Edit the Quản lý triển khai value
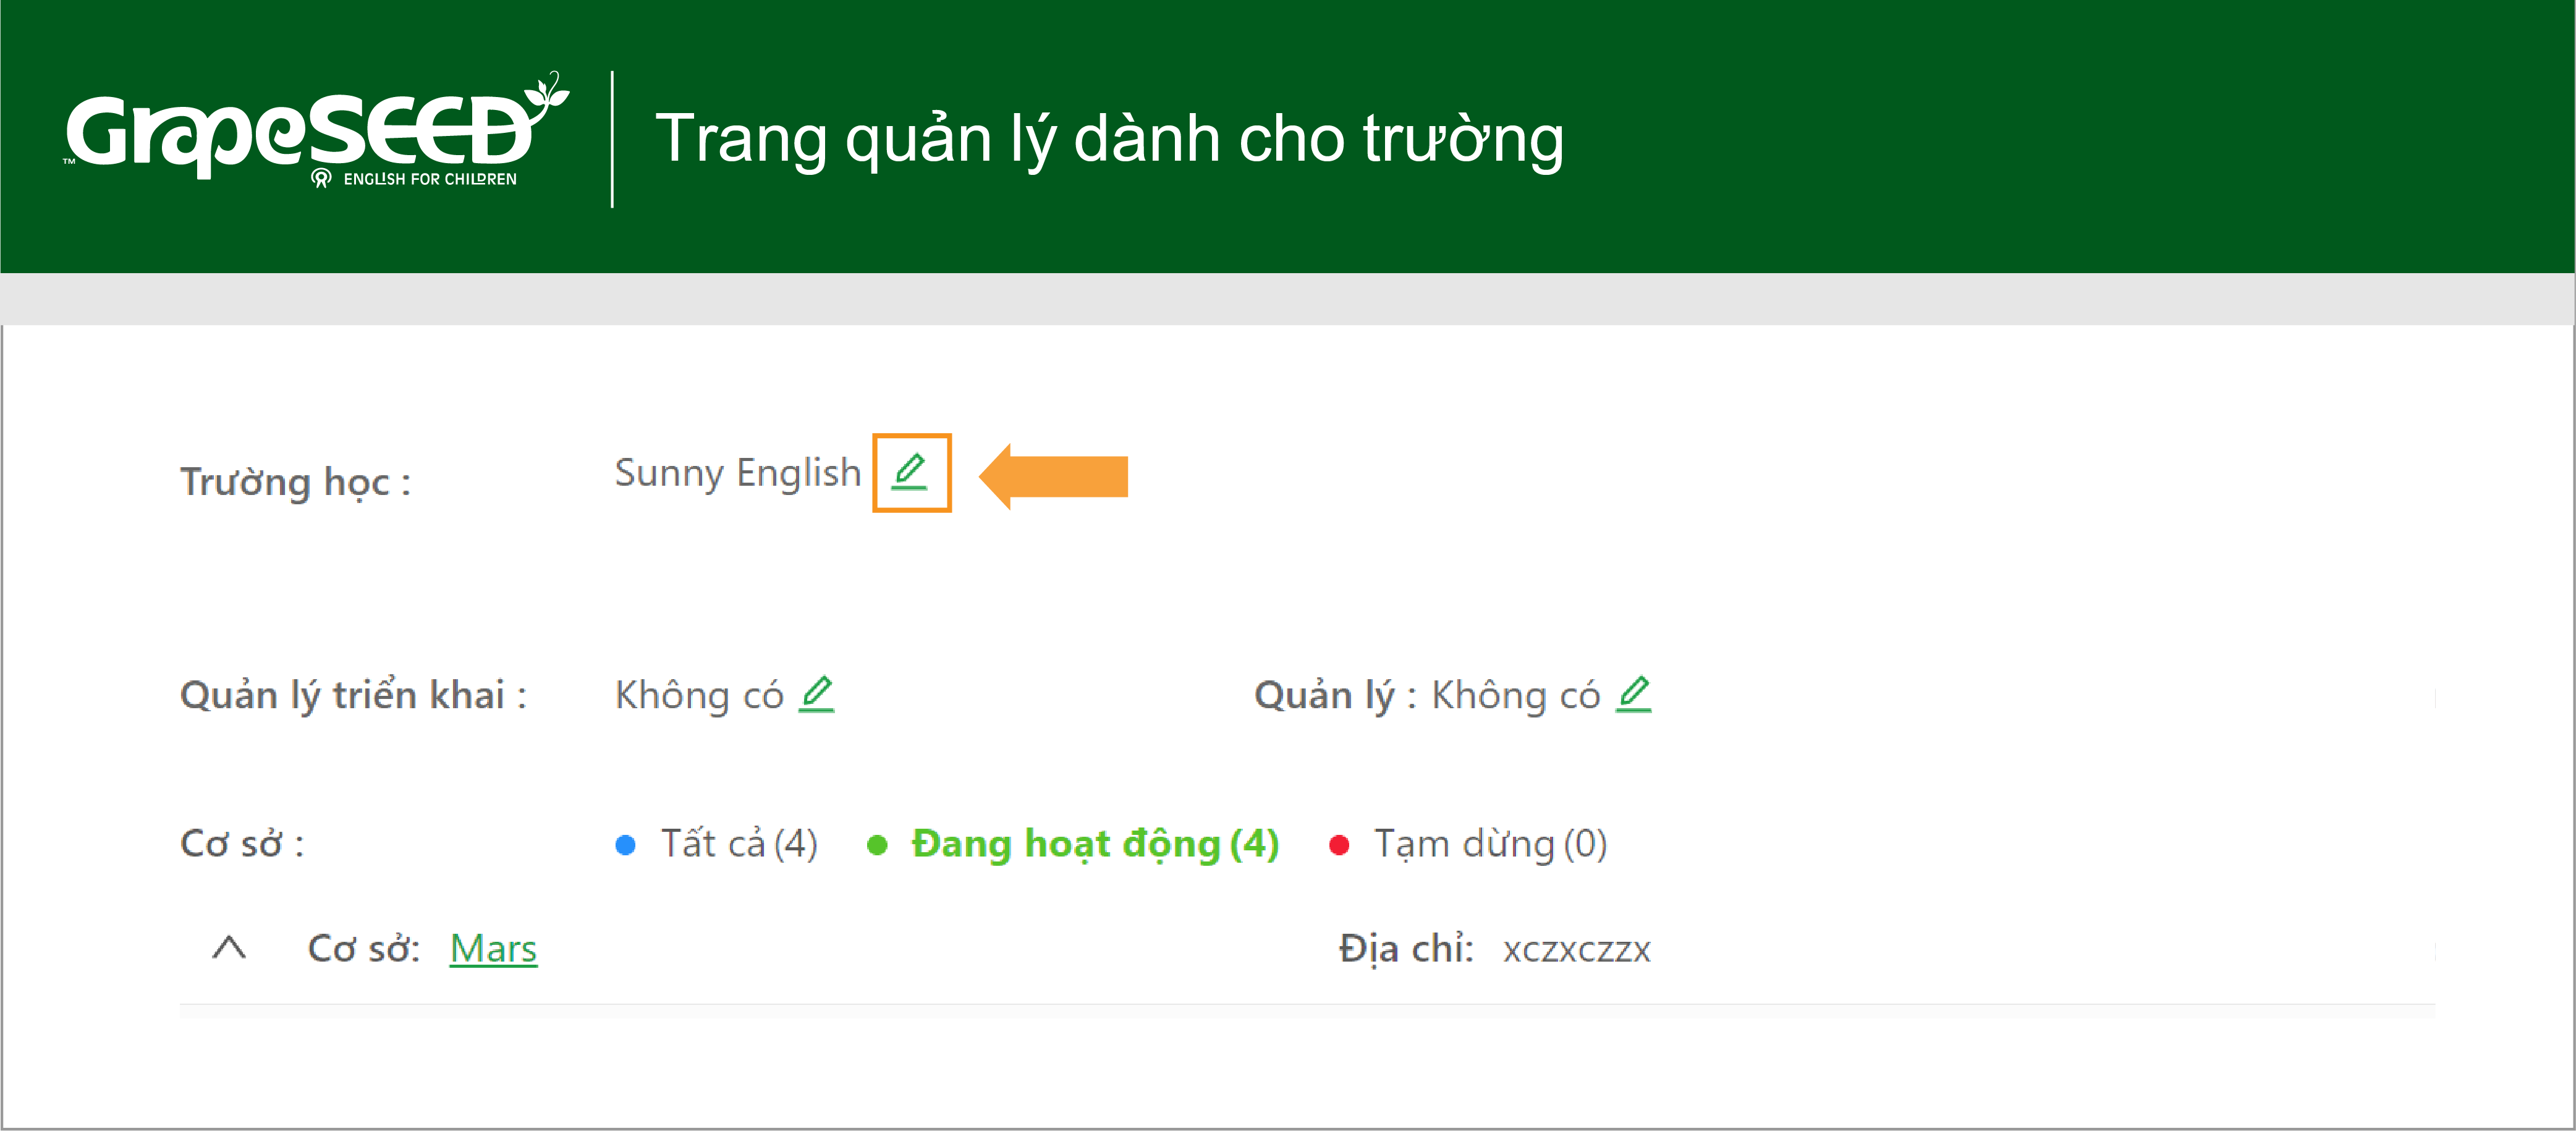This screenshot has height=1134, width=2576. tap(816, 694)
